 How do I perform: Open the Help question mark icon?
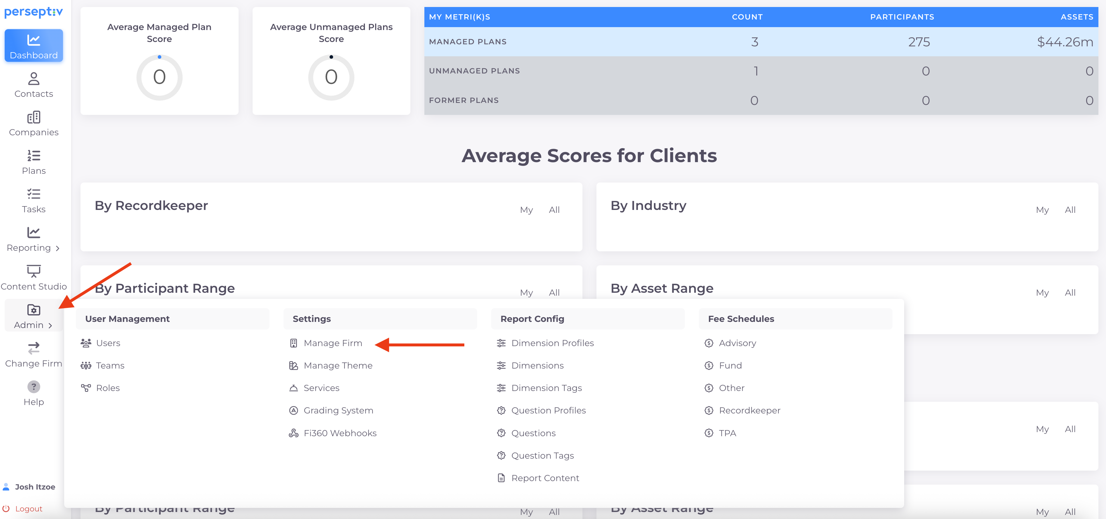pyautogui.click(x=34, y=387)
